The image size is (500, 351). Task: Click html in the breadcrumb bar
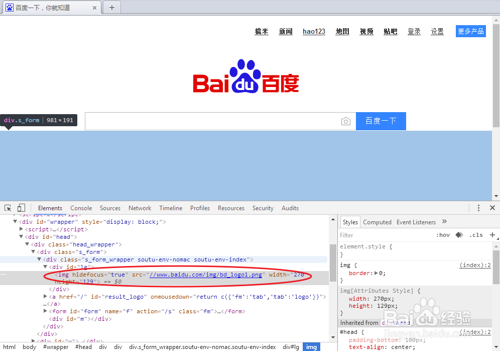pos(9,347)
